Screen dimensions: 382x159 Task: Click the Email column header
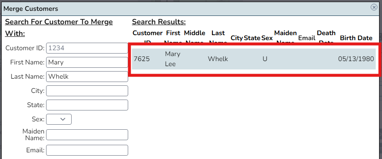(307, 38)
